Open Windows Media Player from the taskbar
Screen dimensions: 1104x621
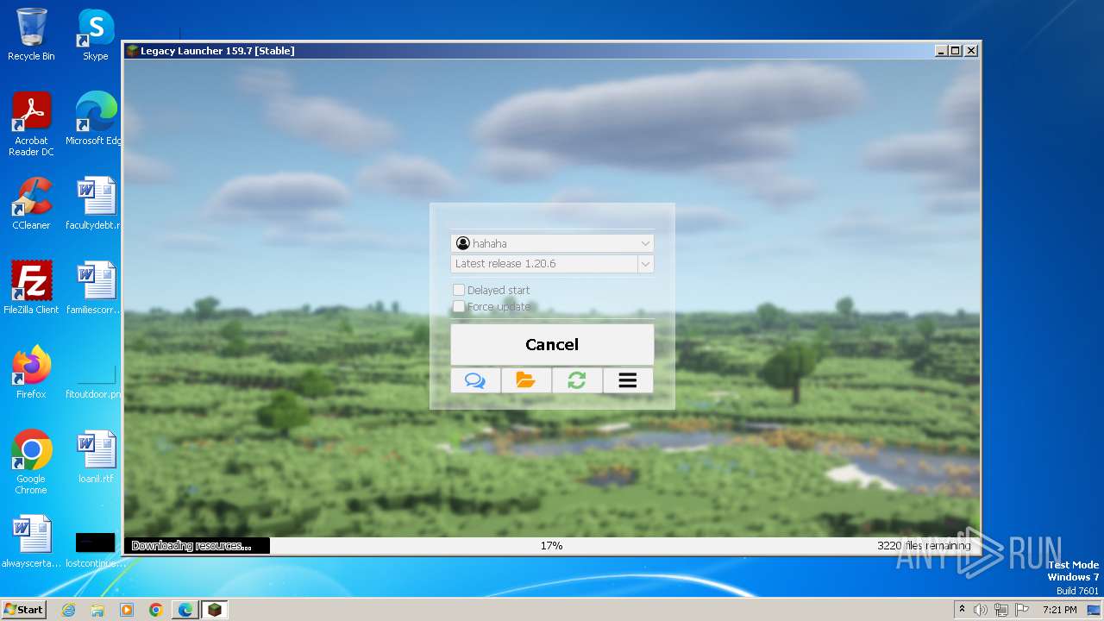coord(127,610)
